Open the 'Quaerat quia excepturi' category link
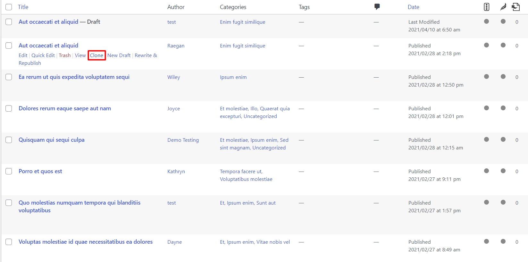The height and width of the screenshot is (262, 528). [255, 112]
